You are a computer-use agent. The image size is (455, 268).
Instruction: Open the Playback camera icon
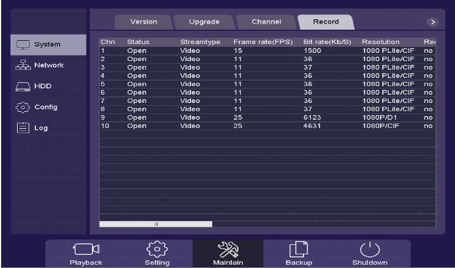tap(85, 249)
